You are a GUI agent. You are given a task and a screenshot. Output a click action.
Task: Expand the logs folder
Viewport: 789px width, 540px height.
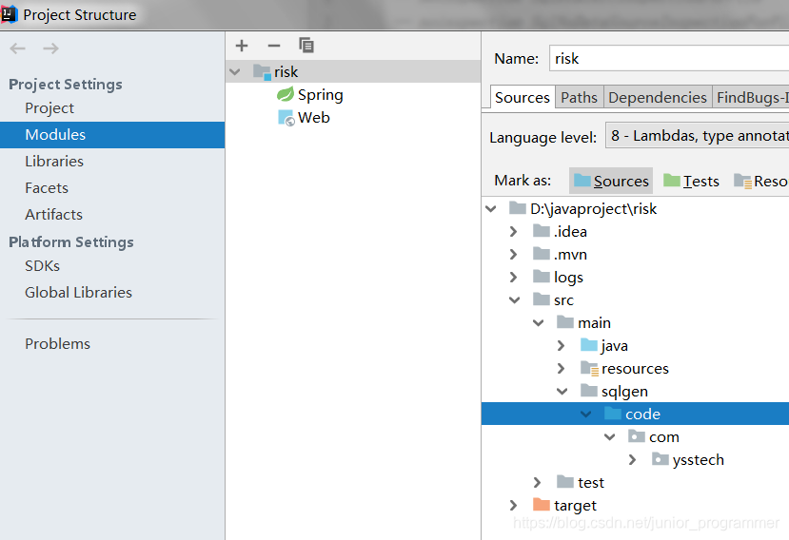513,277
